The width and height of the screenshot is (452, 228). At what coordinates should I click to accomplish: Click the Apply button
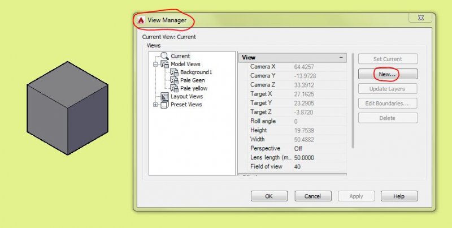pyautogui.click(x=357, y=196)
